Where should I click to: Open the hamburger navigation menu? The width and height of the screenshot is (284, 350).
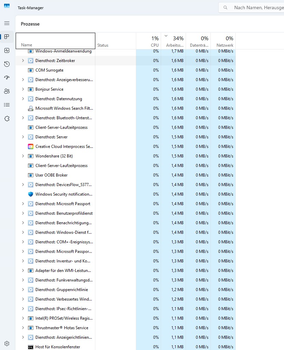[7, 23]
